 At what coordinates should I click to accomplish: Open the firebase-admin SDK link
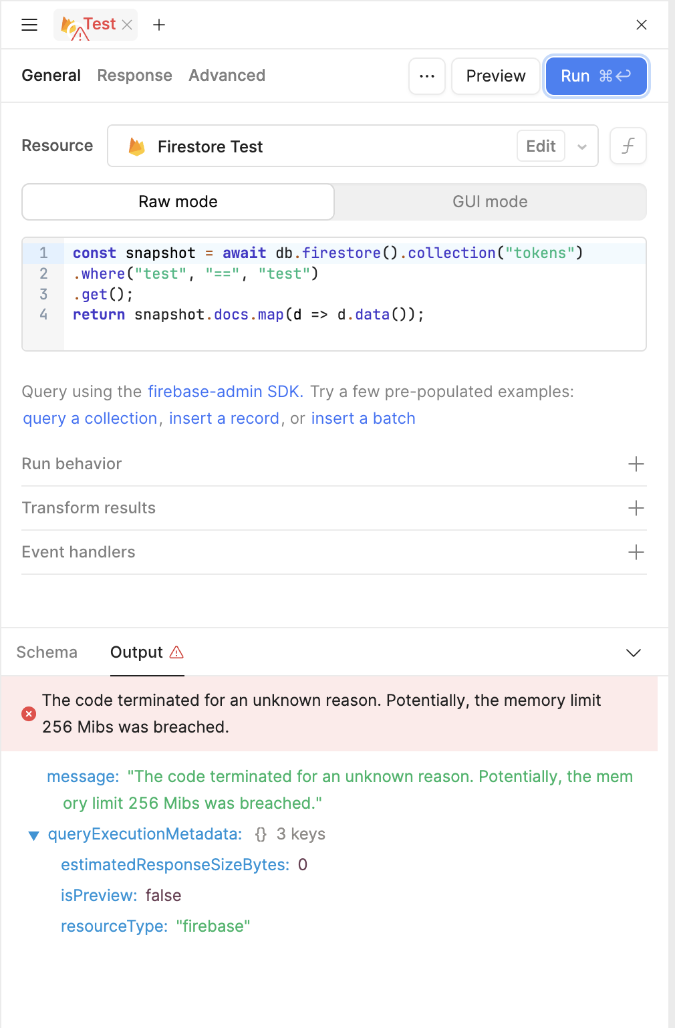click(x=225, y=392)
